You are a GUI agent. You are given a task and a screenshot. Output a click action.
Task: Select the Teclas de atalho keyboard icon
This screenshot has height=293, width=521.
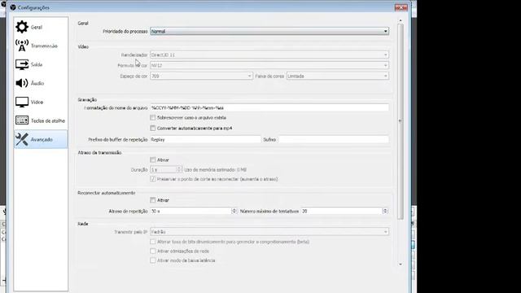[22, 120]
